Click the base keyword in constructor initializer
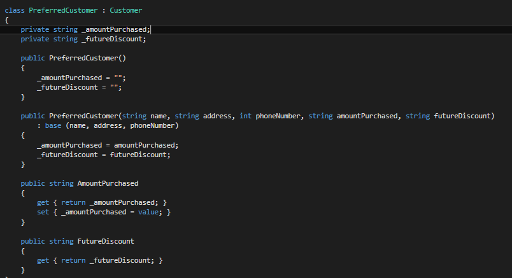The width and height of the screenshot is (512, 278). tap(53, 125)
